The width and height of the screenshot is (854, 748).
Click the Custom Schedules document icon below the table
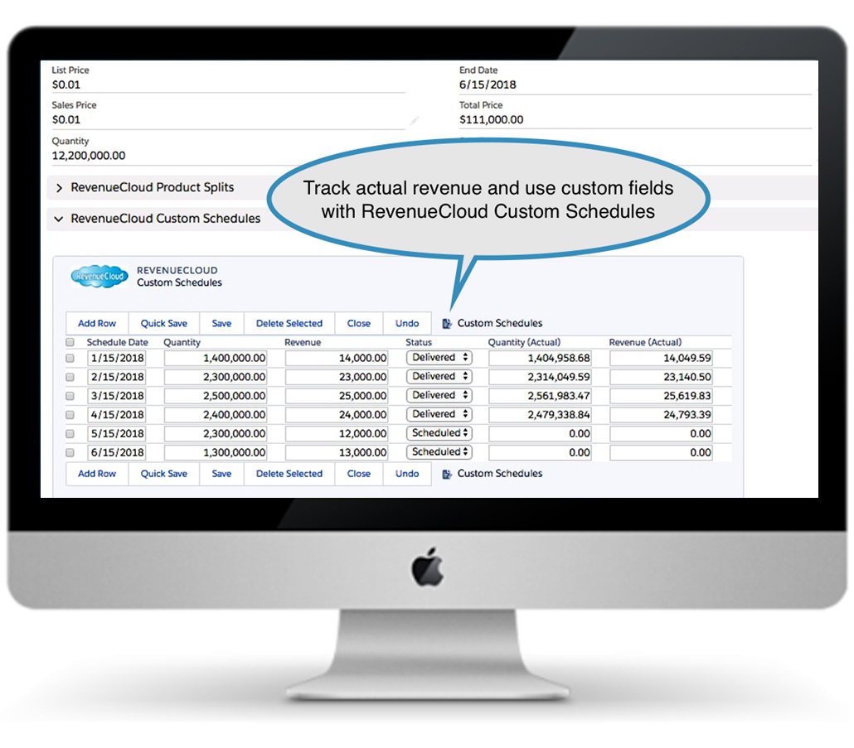click(x=447, y=475)
